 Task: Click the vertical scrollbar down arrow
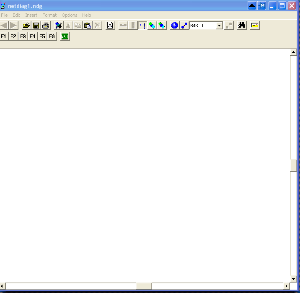click(293, 279)
